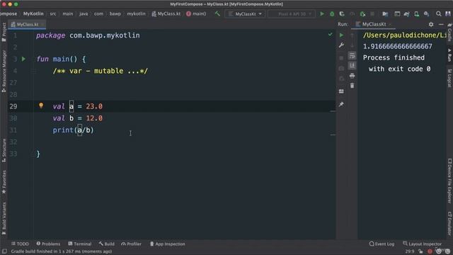Pin the Run tab with pin icon
The image size is (453, 255).
point(341,104)
